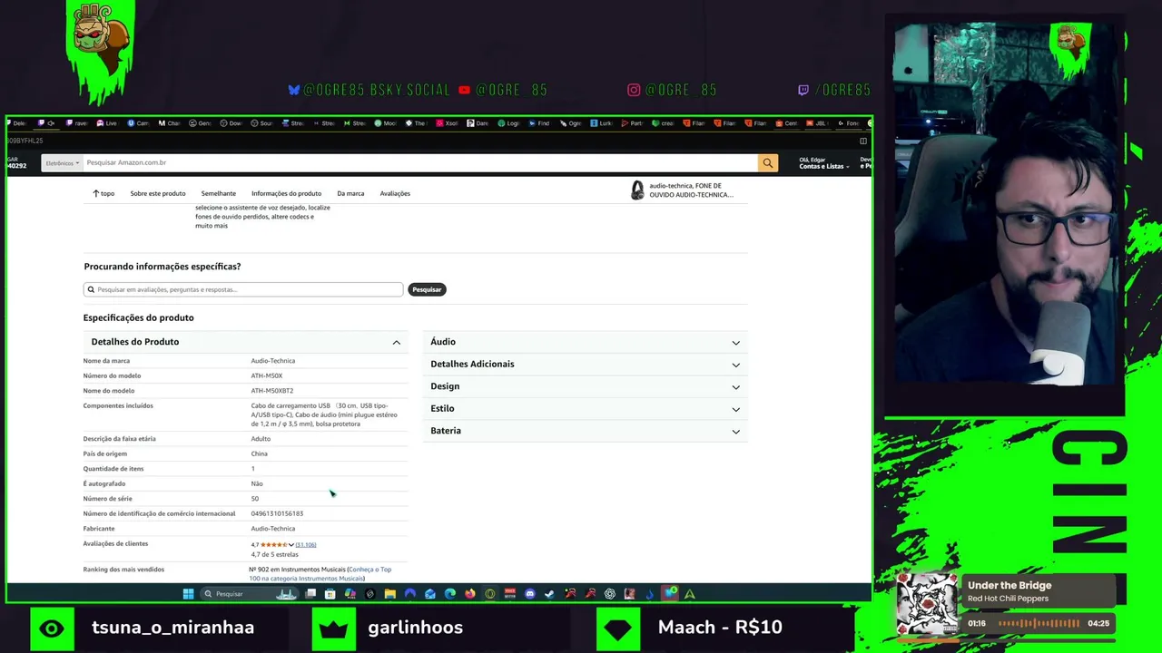Click the Under the Bridge album cover
Viewport: 1162px width, 653px height.
(x=927, y=604)
